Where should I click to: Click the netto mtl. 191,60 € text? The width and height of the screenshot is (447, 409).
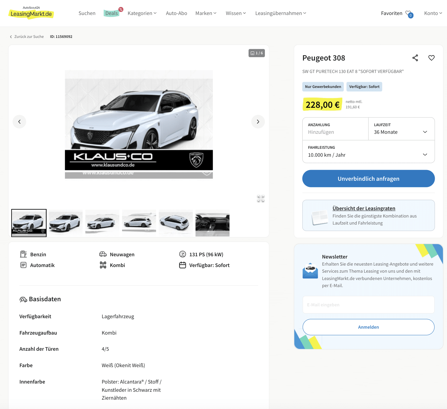point(354,104)
